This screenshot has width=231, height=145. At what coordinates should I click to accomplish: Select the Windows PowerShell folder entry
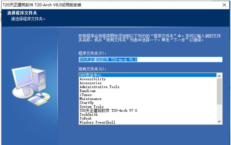(x=148, y=122)
